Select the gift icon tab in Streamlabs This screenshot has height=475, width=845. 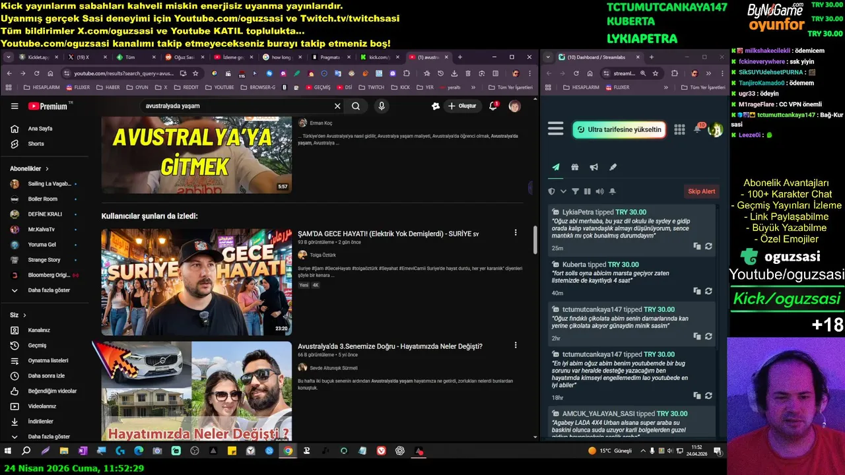point(575,168)
